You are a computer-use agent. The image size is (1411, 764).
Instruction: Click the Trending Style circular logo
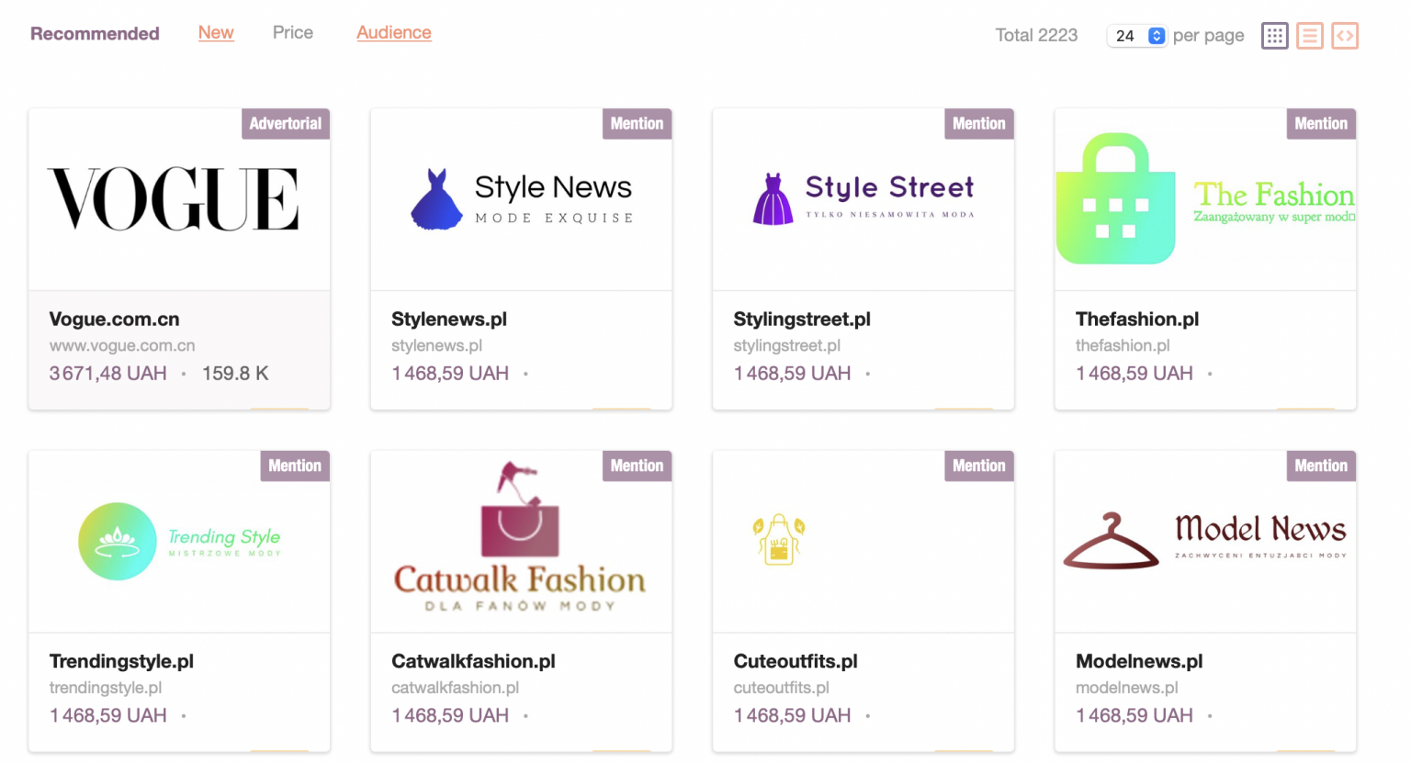click(x=118, y=541)
